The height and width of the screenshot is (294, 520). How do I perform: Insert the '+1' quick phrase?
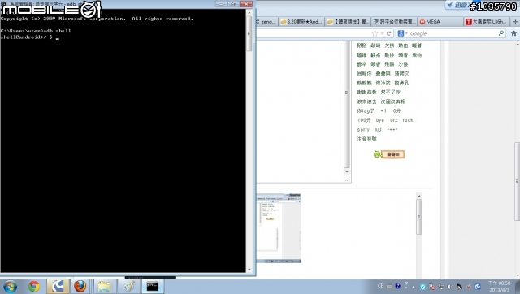(x=383, y=110)
